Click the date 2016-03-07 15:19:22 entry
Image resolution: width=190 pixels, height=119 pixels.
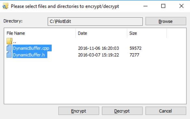click(x=98, y=55)
